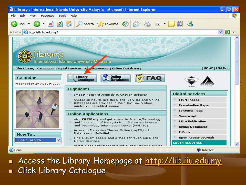Click the Back arrow icon
Image resolution: width=246 pixels, height=185 pixels.
tap(14, 24)
